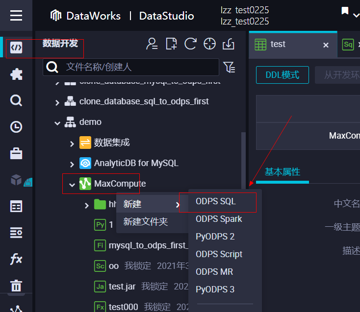
Task: Open the list settings sidebar icon
Action: 16,233
